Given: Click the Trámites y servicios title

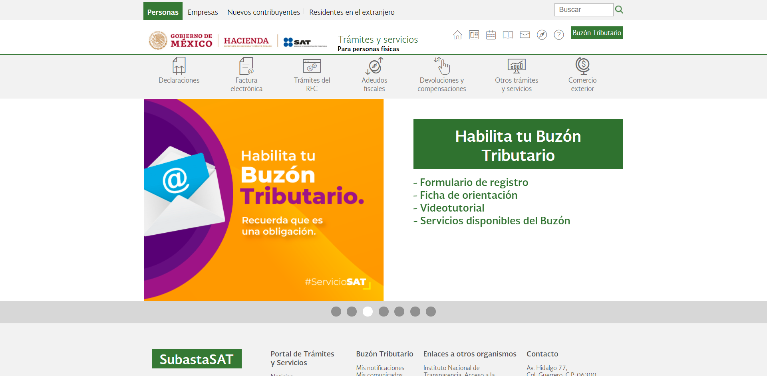Looking at the screenshot, I should pos(378,40).
